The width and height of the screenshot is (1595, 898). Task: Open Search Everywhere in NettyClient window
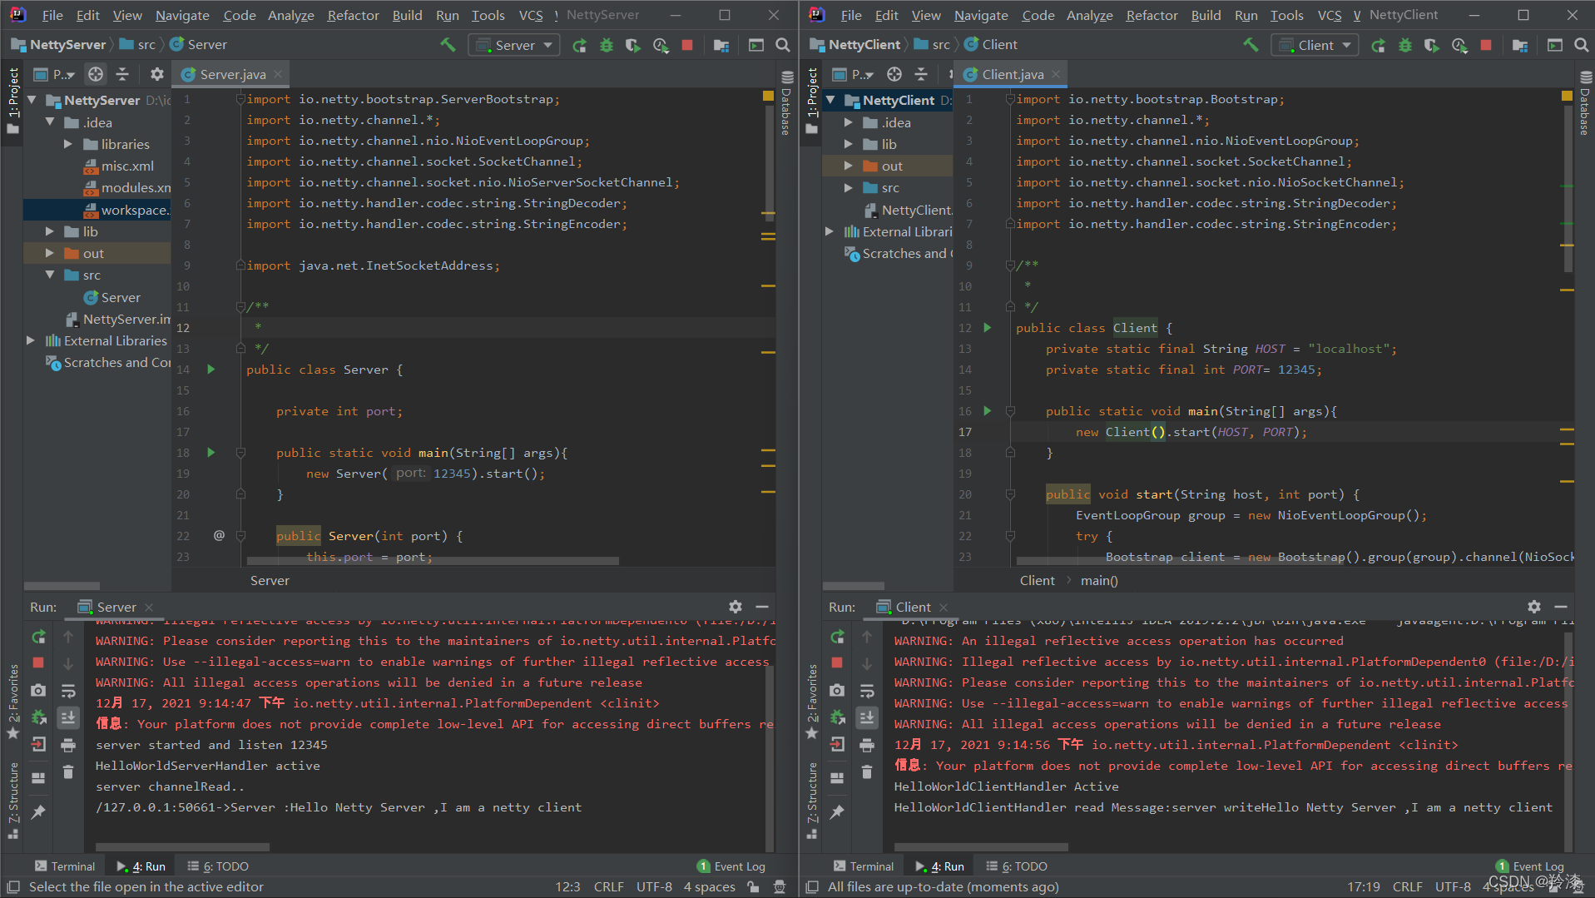coord(1582,45)
